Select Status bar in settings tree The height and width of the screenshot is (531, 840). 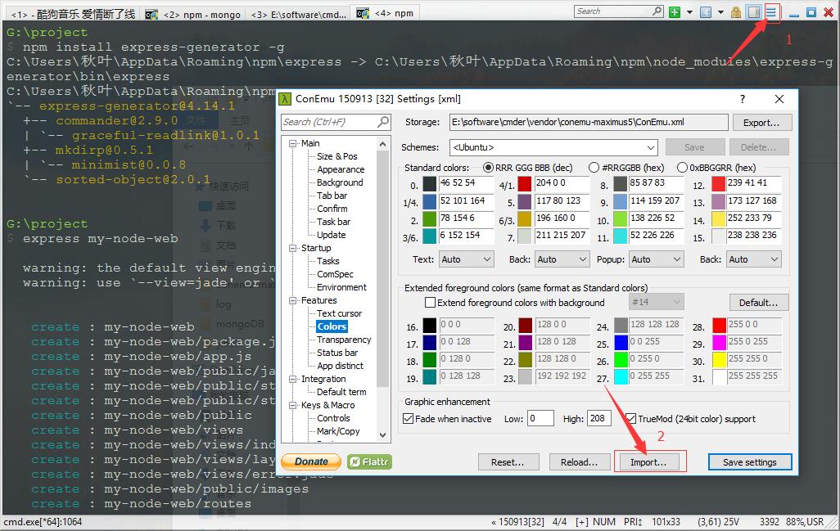tap(337, 352)
